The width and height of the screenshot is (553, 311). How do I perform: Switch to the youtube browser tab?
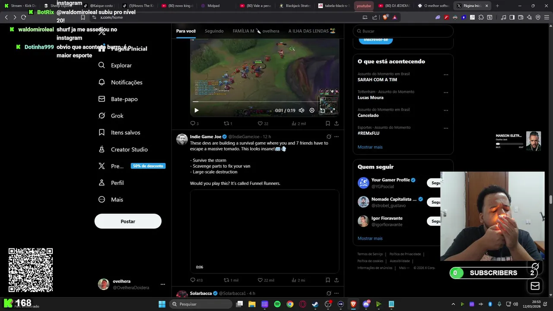coord(364,6)
